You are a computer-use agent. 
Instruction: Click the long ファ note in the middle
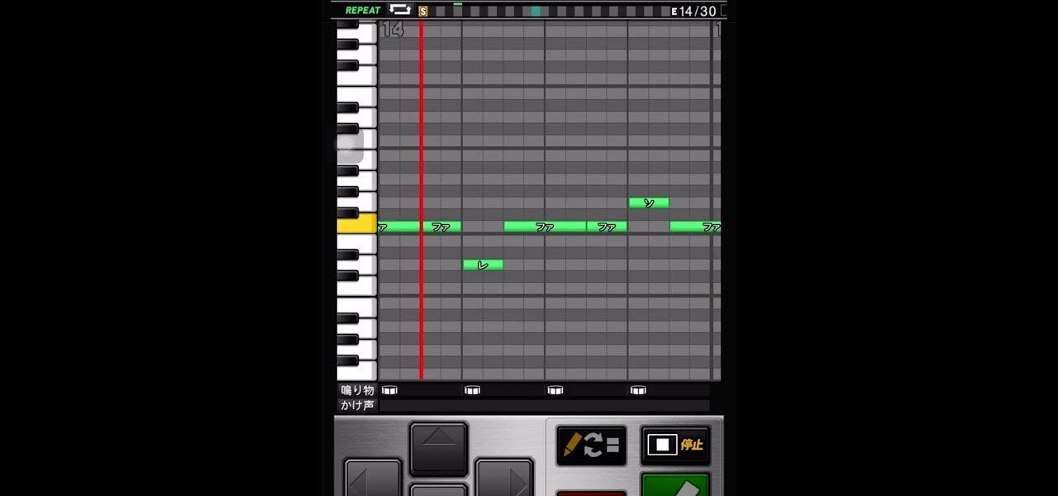click(545, 227)
